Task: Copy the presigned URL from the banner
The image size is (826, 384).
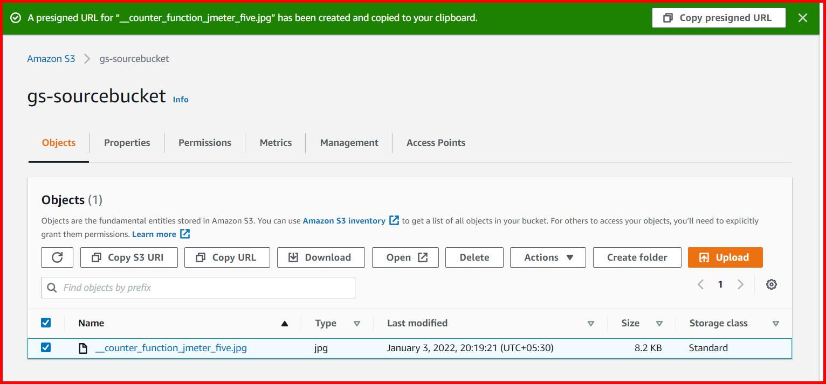Action: (x=718, y=17)
